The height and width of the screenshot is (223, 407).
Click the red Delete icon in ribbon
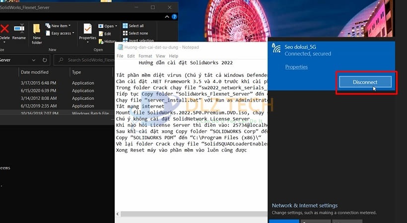tap(4, 29)
